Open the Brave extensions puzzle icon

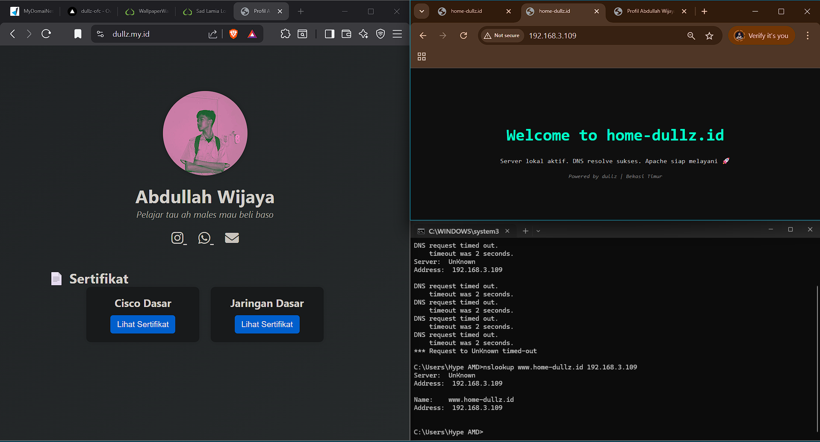[285, 34]
